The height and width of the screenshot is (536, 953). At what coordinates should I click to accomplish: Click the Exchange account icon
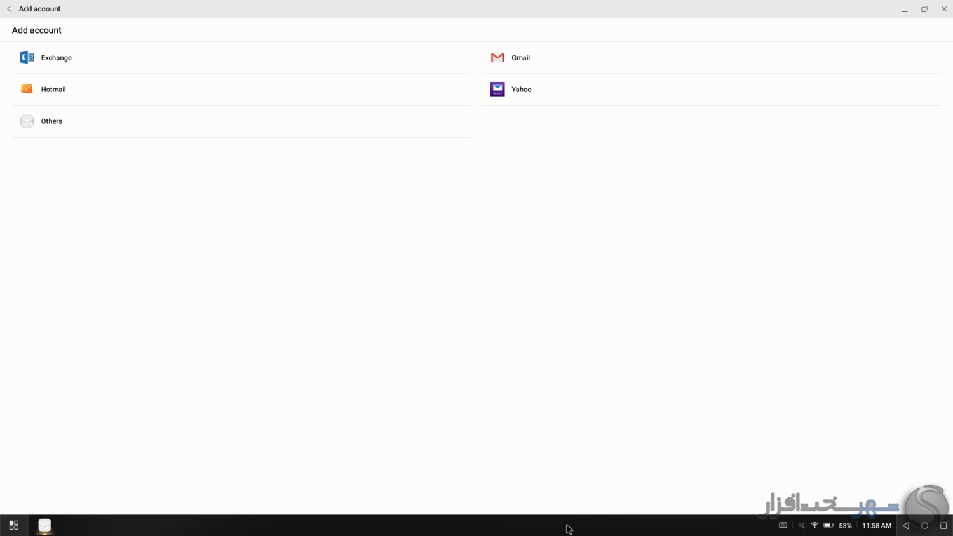[x=27, y=58]
